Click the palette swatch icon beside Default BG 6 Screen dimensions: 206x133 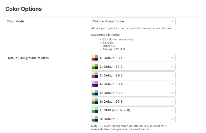click(x=95, y=102)
